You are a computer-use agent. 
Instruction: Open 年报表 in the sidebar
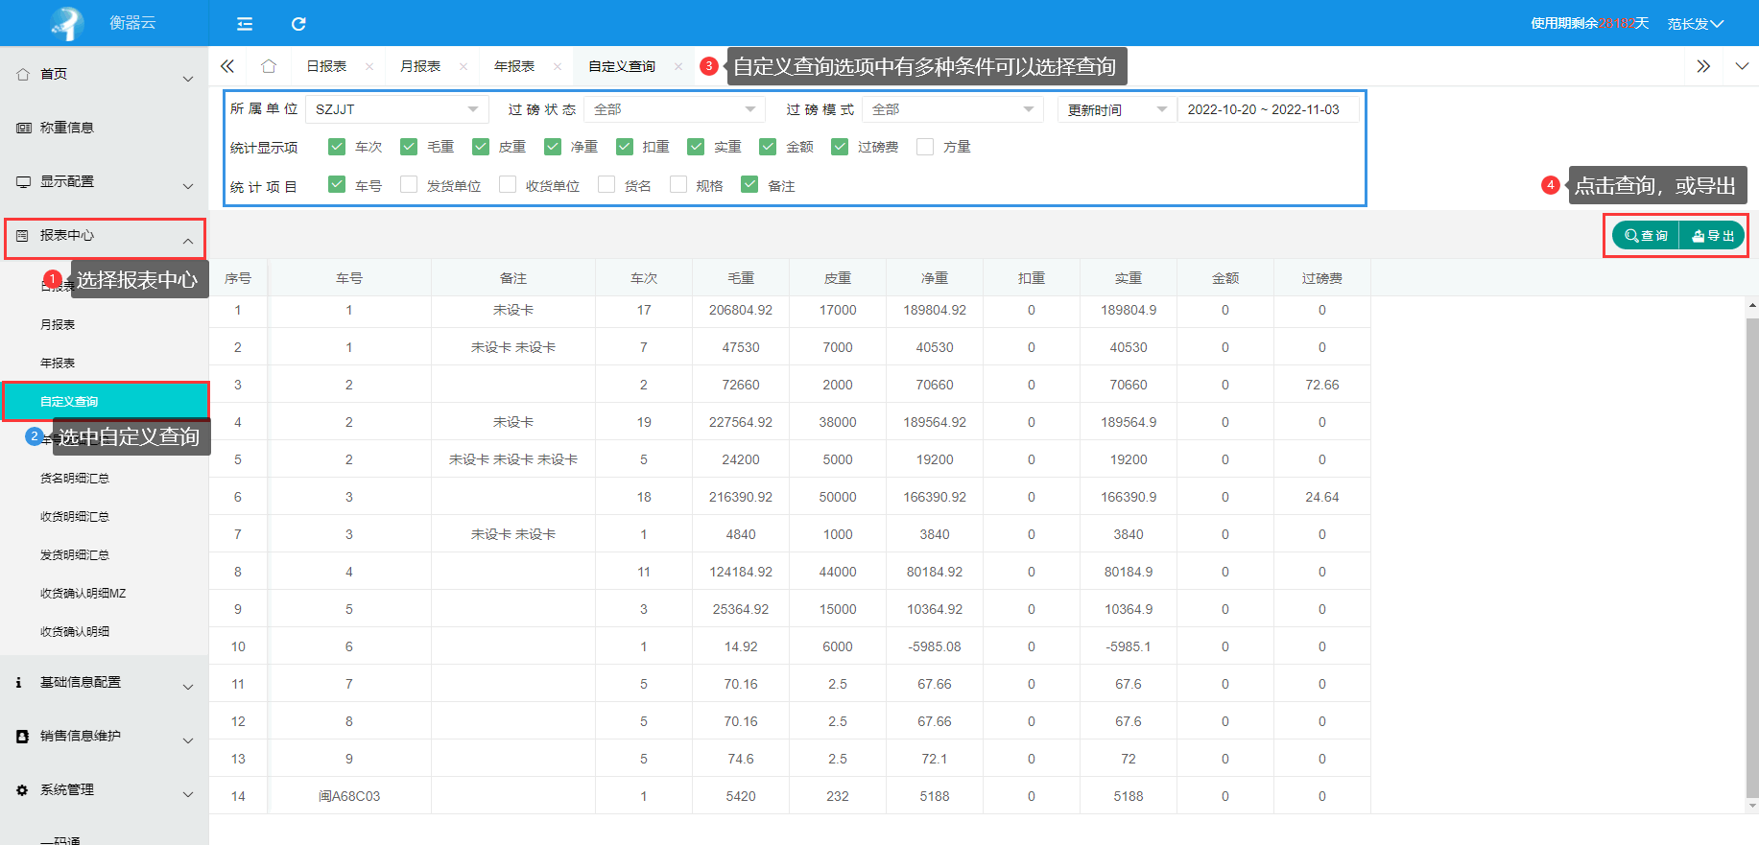[58, 364]
